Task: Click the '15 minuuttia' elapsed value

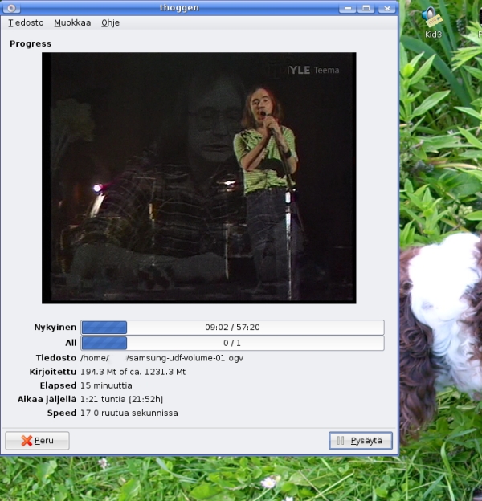Action: [106, 385]
